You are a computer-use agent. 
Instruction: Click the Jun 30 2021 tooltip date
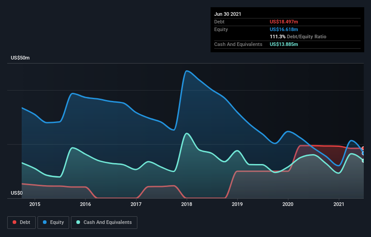[x=228, y=14]
